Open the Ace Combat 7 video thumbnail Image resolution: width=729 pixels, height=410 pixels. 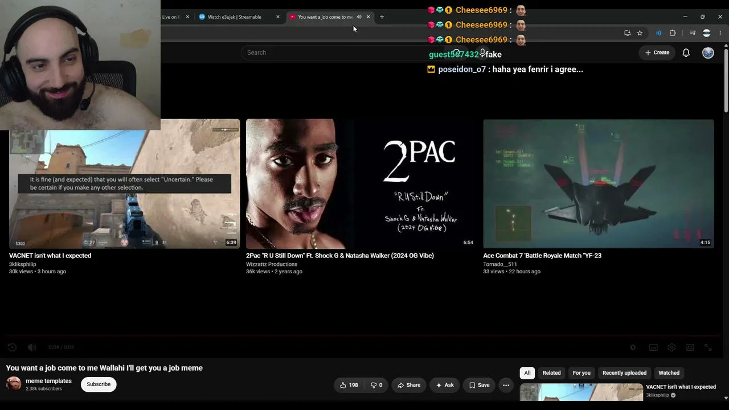599,184
